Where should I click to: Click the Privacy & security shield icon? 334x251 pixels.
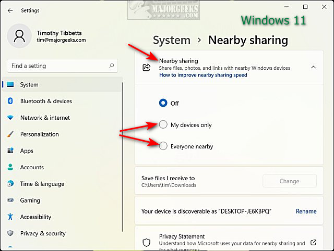click(x=10, y=233)
